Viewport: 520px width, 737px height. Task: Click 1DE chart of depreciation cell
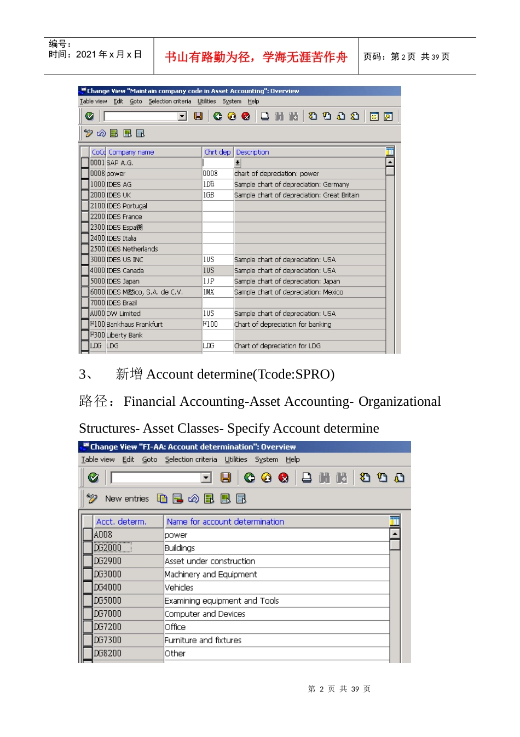click(218, 184)
